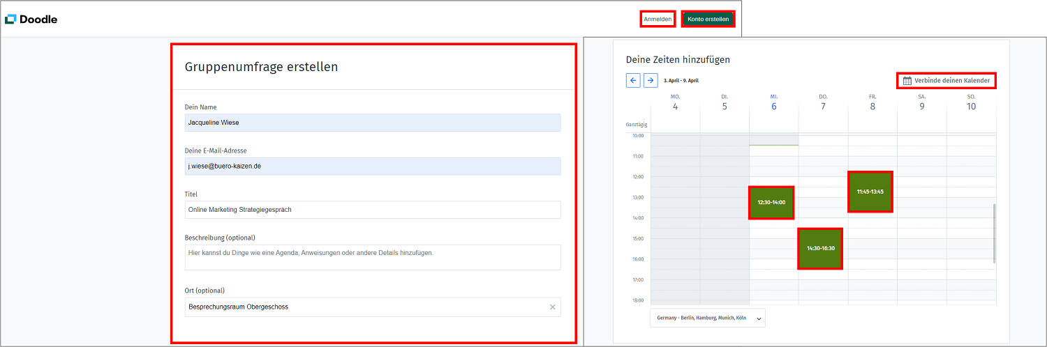This screenshot has width=1047, height=347.
Task: Select the 14:30-16:30 time slot
Action: (x=820, y=248)
